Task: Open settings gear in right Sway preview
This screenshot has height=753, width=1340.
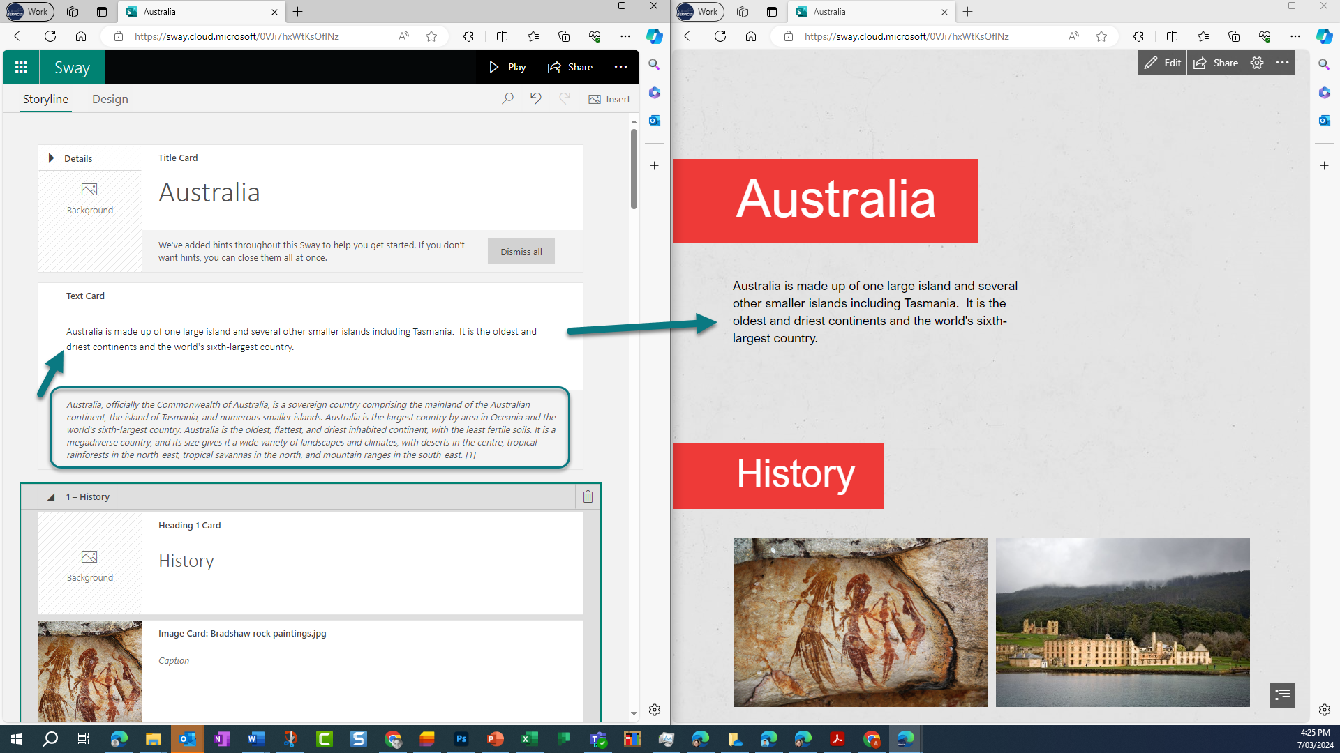Action: coord(1257,63)
